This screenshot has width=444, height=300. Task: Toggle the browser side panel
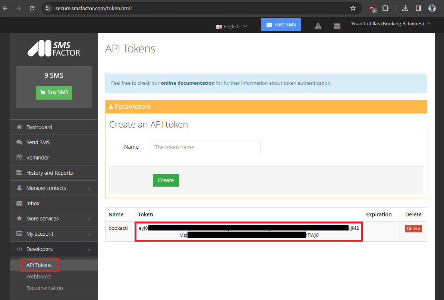[x=419, y=8]
